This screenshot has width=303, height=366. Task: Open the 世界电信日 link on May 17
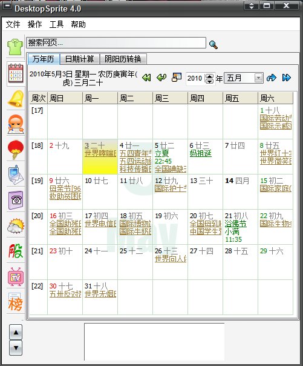(x=100, y=224)
